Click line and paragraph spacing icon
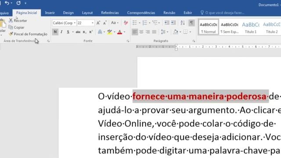Image resolution: width=281 pixels, height=158 pixels. coord(163,32)
